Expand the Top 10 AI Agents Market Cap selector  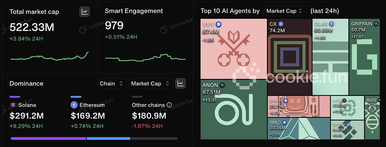tap(285, 11)
